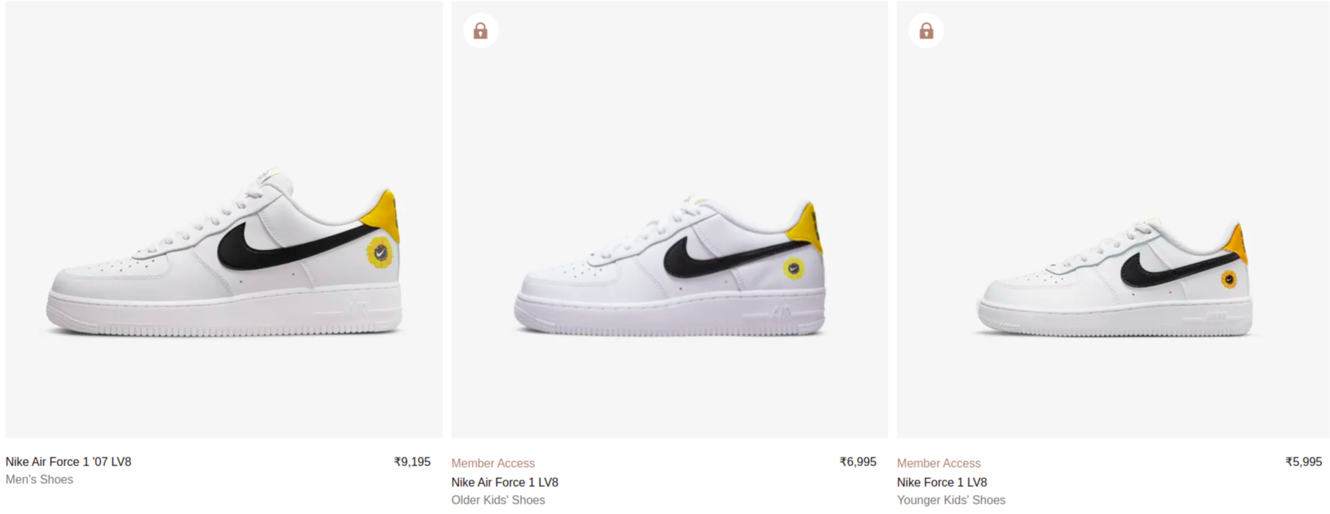
Task: Click Member Access label above Nike Air Force 1 LV8
Action: click(x=493, y=463)
